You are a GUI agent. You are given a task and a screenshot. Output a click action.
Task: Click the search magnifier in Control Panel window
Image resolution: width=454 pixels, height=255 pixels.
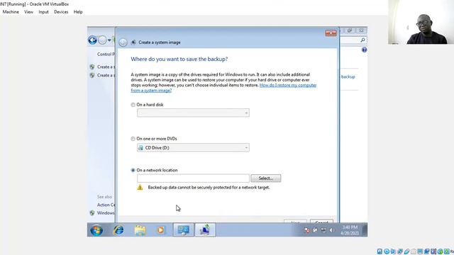(362, 40)
